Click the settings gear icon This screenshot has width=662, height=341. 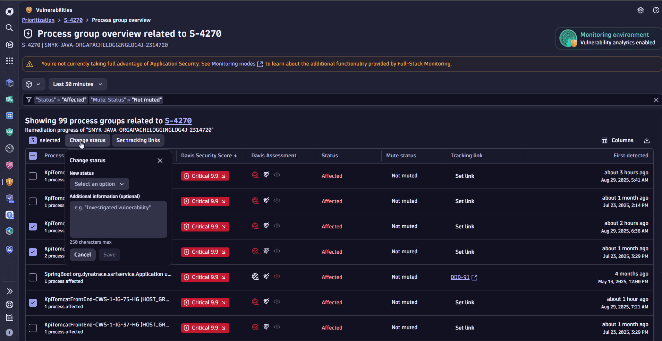[x=640, y=10]
